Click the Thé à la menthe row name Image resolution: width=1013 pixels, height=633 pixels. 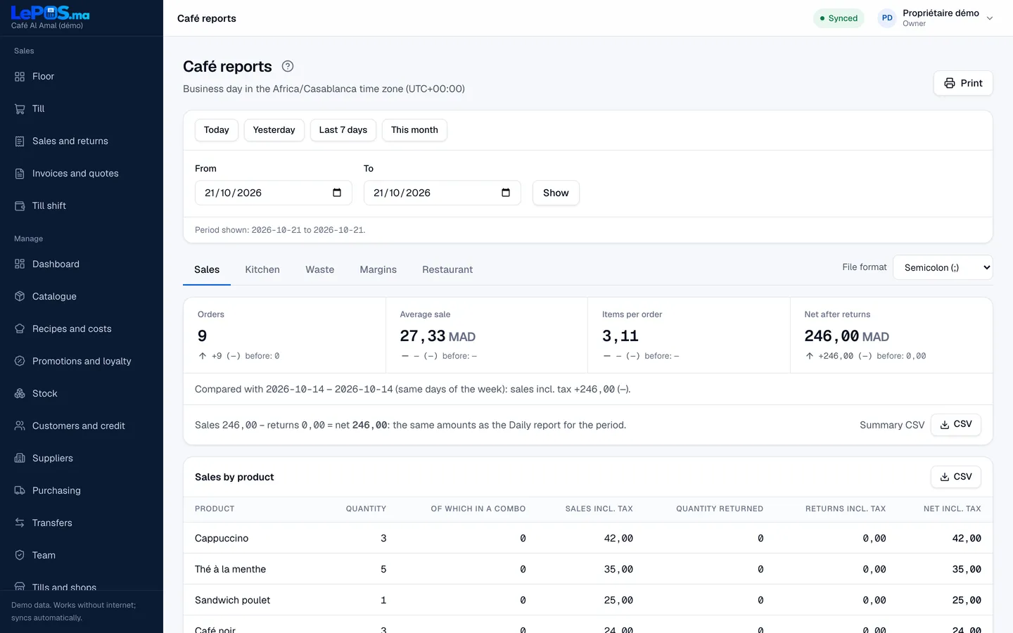pyautogui.click(x=231, y=570)
